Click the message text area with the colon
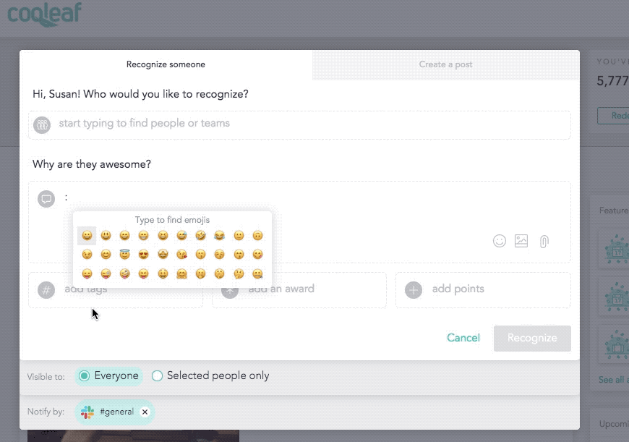This screenshot has width=629, height=442. point(299,222)
